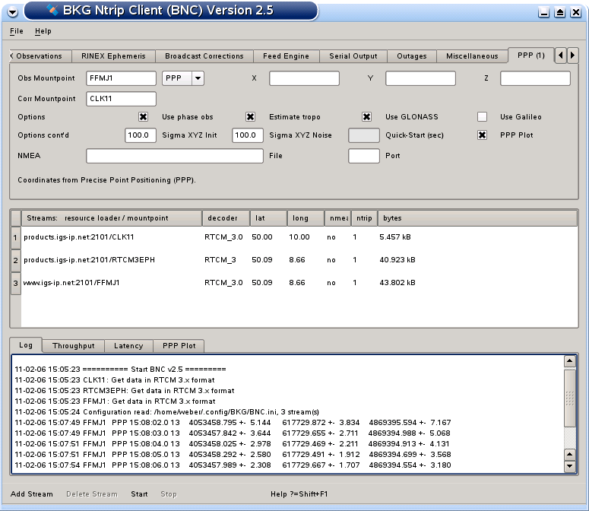Toggle the Use phase obs checkbox
Viewport: 589px width, 511px height.
143,117
